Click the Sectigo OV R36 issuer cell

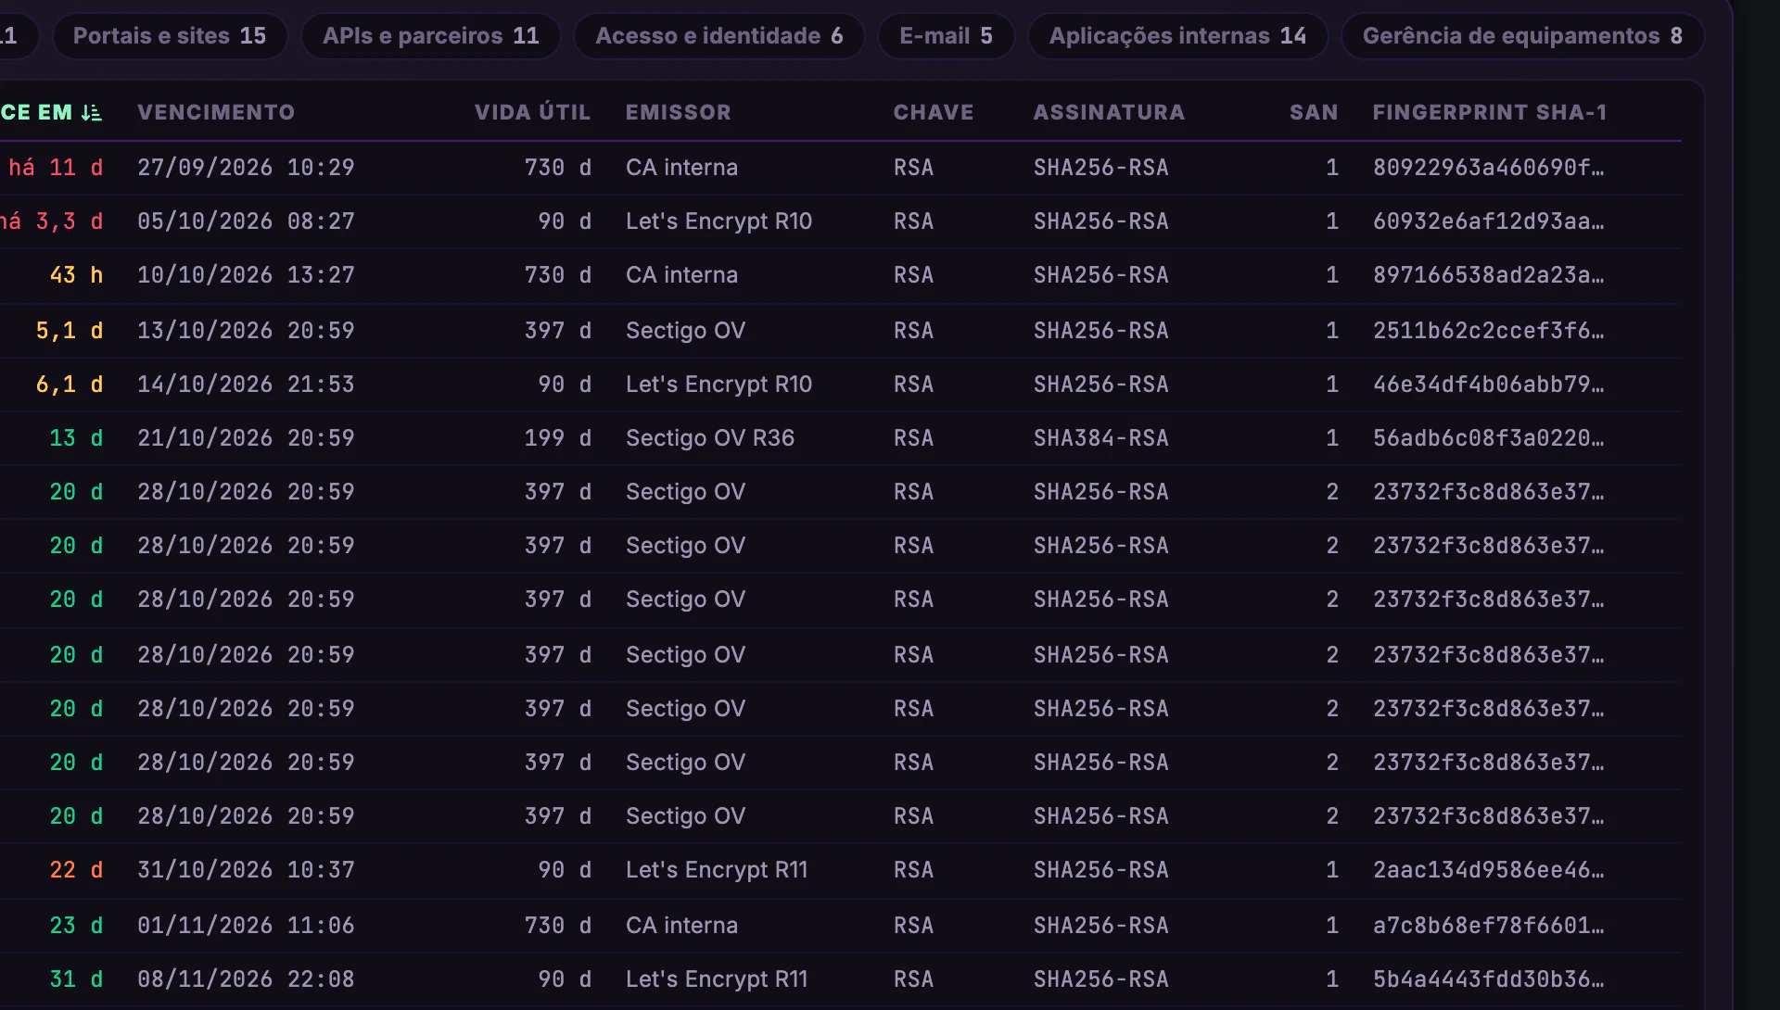710,438
